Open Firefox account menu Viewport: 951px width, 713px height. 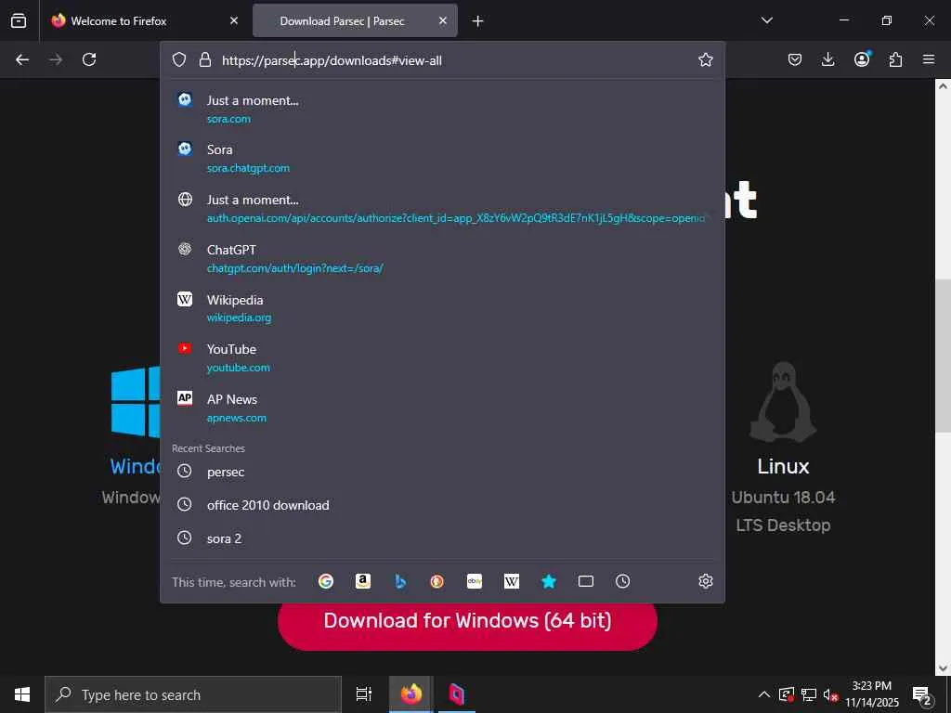pos(862,58)
